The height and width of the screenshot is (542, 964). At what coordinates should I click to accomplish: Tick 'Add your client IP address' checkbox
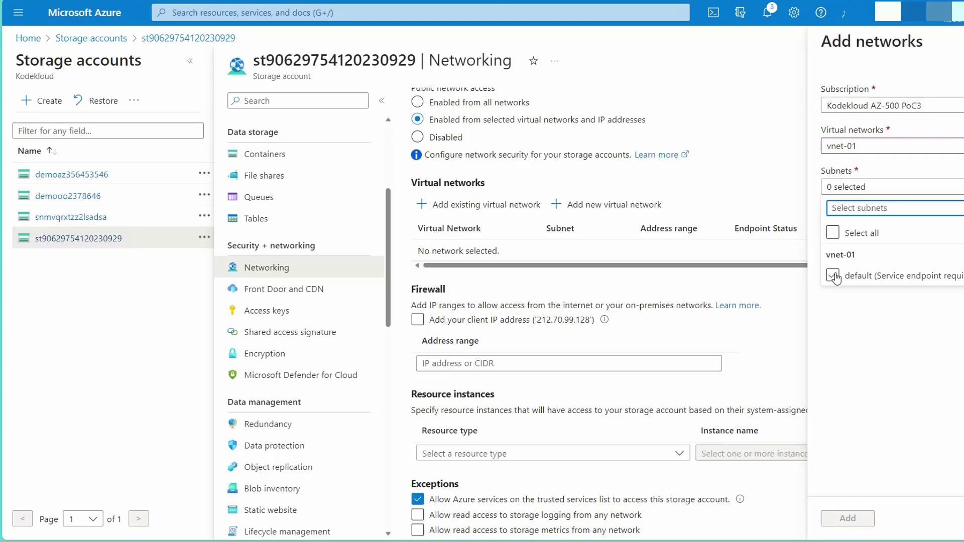417,320
